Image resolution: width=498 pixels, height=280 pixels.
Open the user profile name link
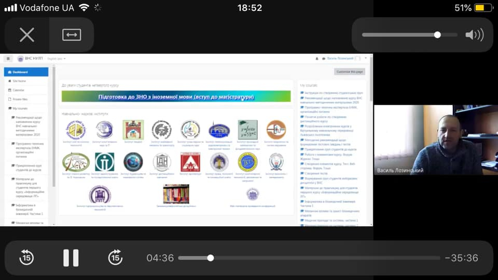pyautogui.click(x=340, y=59)
